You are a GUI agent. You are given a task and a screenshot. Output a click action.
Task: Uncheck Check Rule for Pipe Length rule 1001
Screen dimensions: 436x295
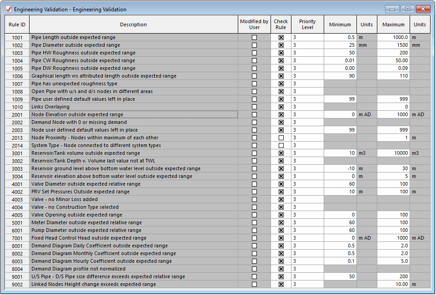click(281, 37)
